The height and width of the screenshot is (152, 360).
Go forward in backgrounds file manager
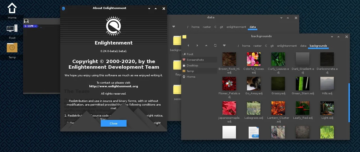tap(197, 46)
